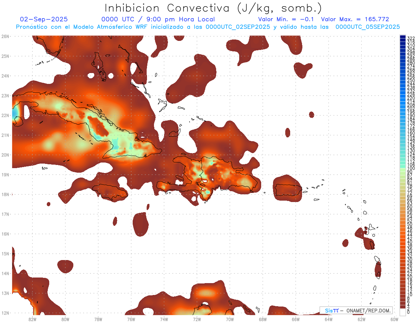Click the 'SisTT - ONAMET/REP.DOM.' credit box
The image size is (419, 324).
(356, 310)
